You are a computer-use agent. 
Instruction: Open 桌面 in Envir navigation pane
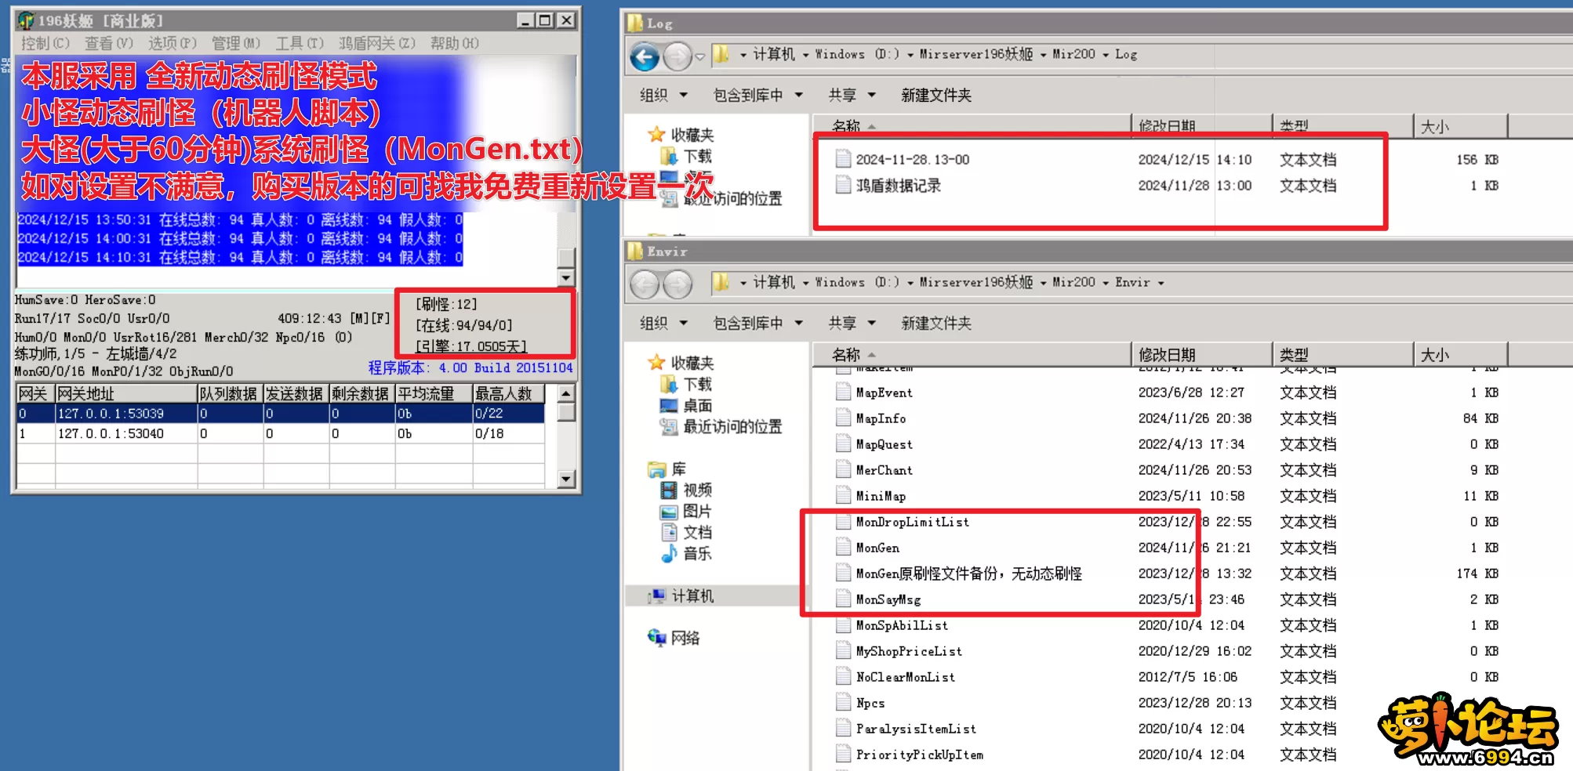(x=686, y=405)
